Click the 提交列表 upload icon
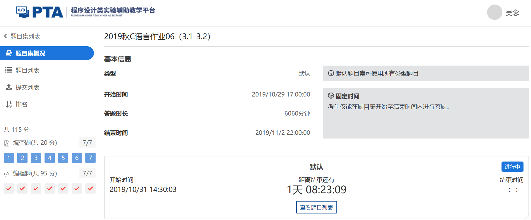Image resolution: width=531 pixels, height=220 pixels. [x=9, y=87]
